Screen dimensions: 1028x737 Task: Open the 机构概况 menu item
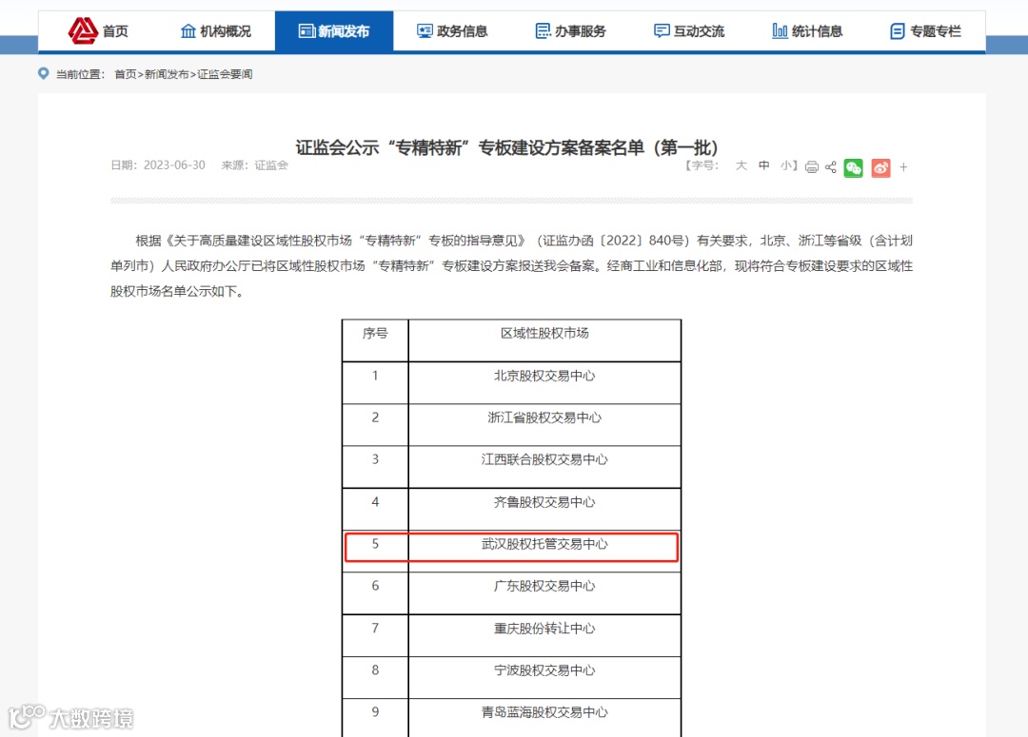226,30
